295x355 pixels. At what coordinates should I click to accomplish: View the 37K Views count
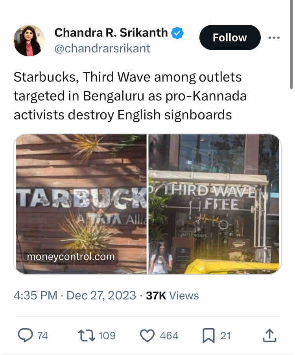[172, 296]
